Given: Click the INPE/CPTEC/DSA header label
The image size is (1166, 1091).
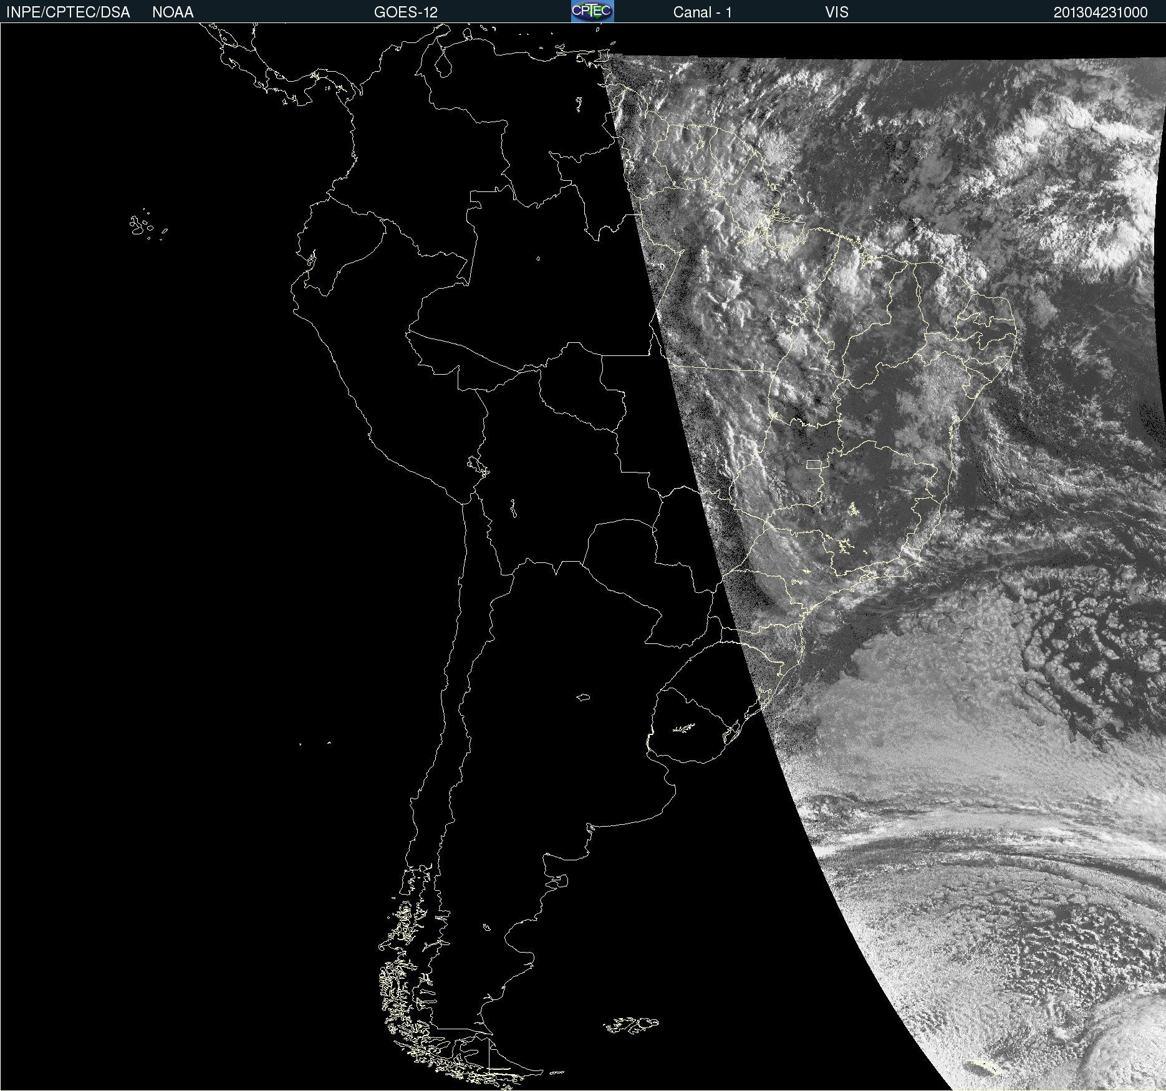Looking at the screenshot, I should pos(68,12).
